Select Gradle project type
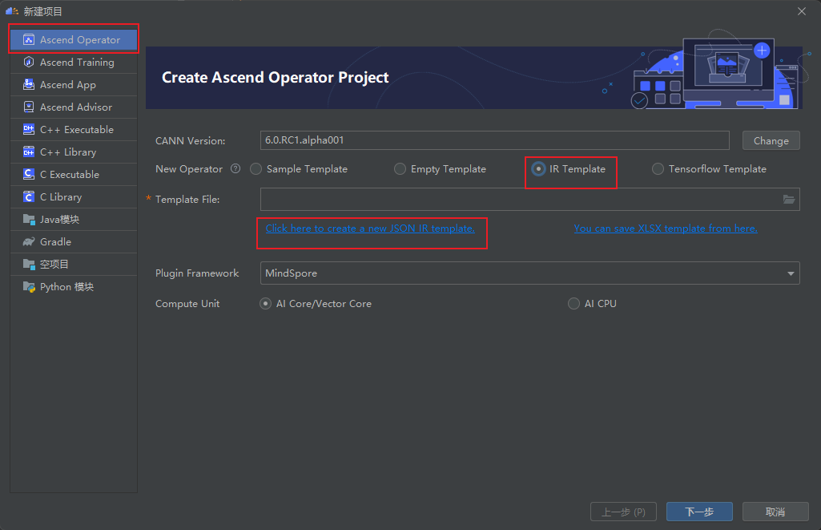 [74, 241]
